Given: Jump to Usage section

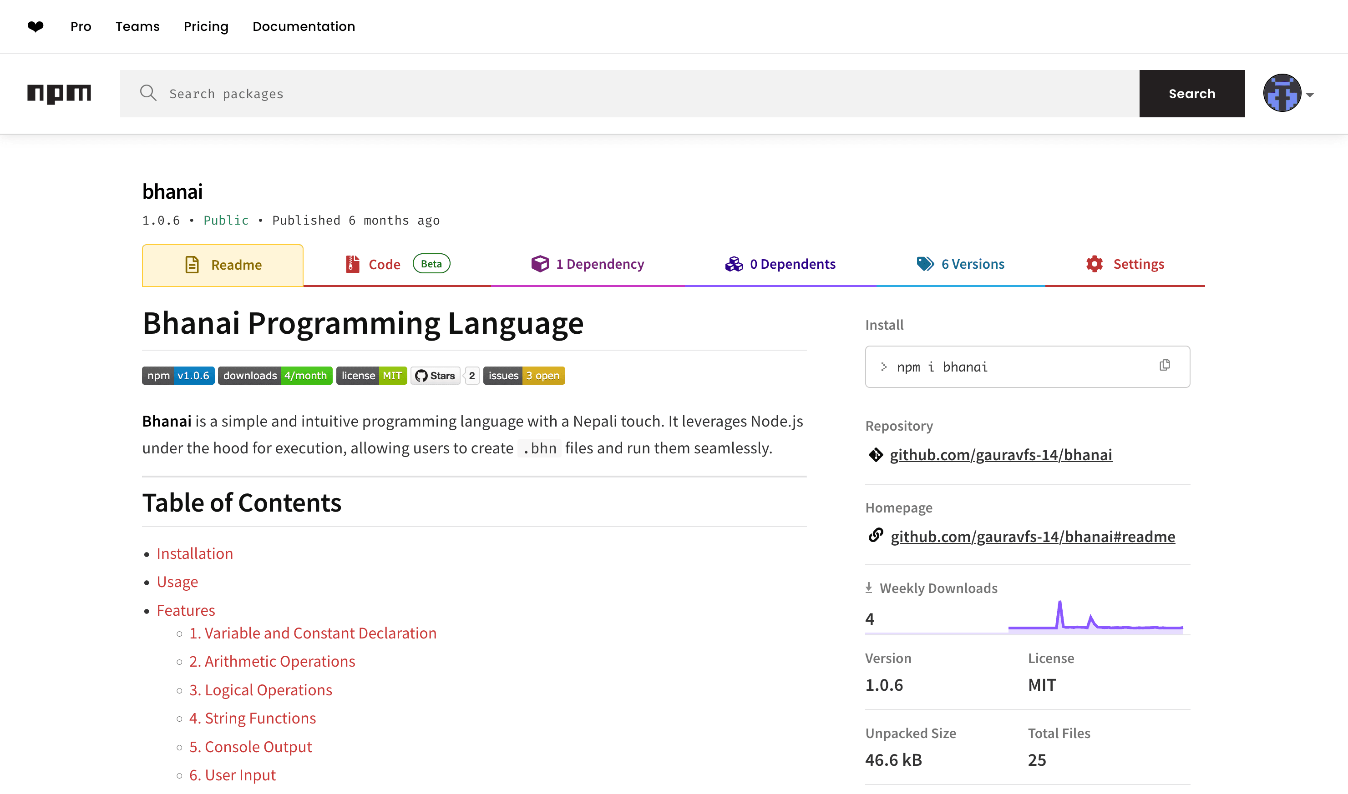Looking at the screenshot, I should point(177,582).
